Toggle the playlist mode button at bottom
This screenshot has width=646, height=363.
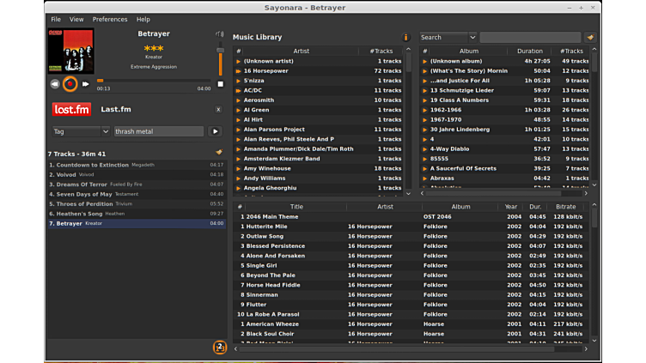220,348
